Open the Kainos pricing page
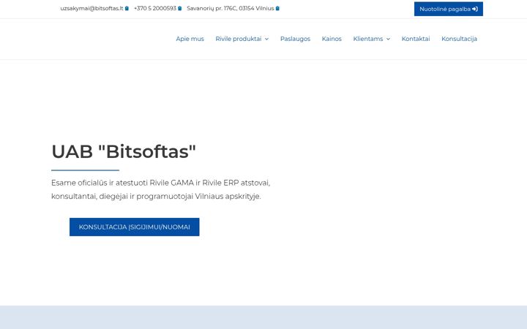The image size is (527, 329). 332,39
